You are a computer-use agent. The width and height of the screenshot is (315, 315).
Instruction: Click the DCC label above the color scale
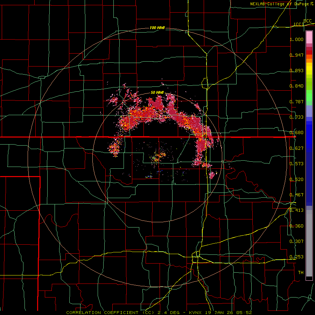307,21
